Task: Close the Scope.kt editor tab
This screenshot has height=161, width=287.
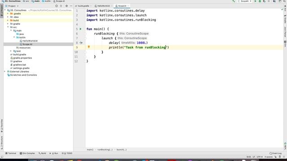Action: [x=128, y=6]
